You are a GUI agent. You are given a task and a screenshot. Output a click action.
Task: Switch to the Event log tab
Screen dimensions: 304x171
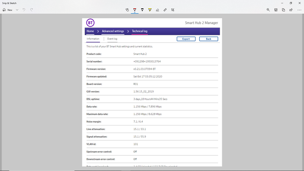(x=112, y=39)
